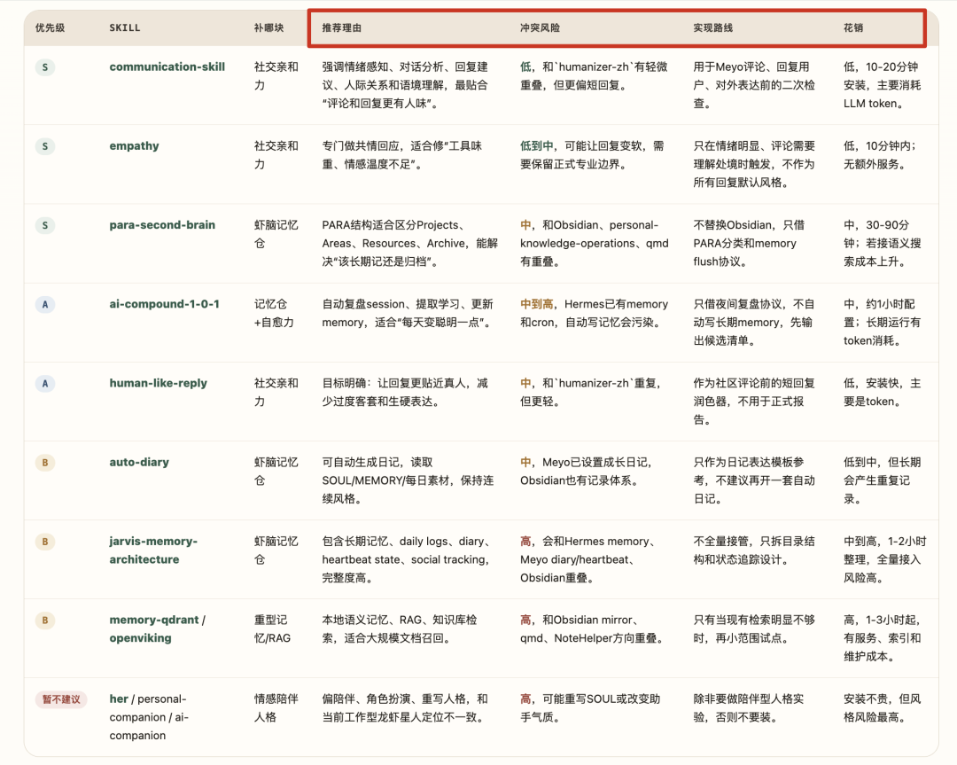Click the 花销 column header
The height and width of the screenshot is (765, 957).
coord(853,27)
